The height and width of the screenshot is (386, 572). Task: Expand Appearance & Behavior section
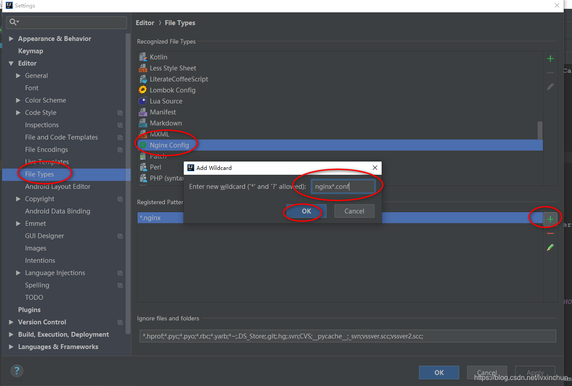(11, 39)
